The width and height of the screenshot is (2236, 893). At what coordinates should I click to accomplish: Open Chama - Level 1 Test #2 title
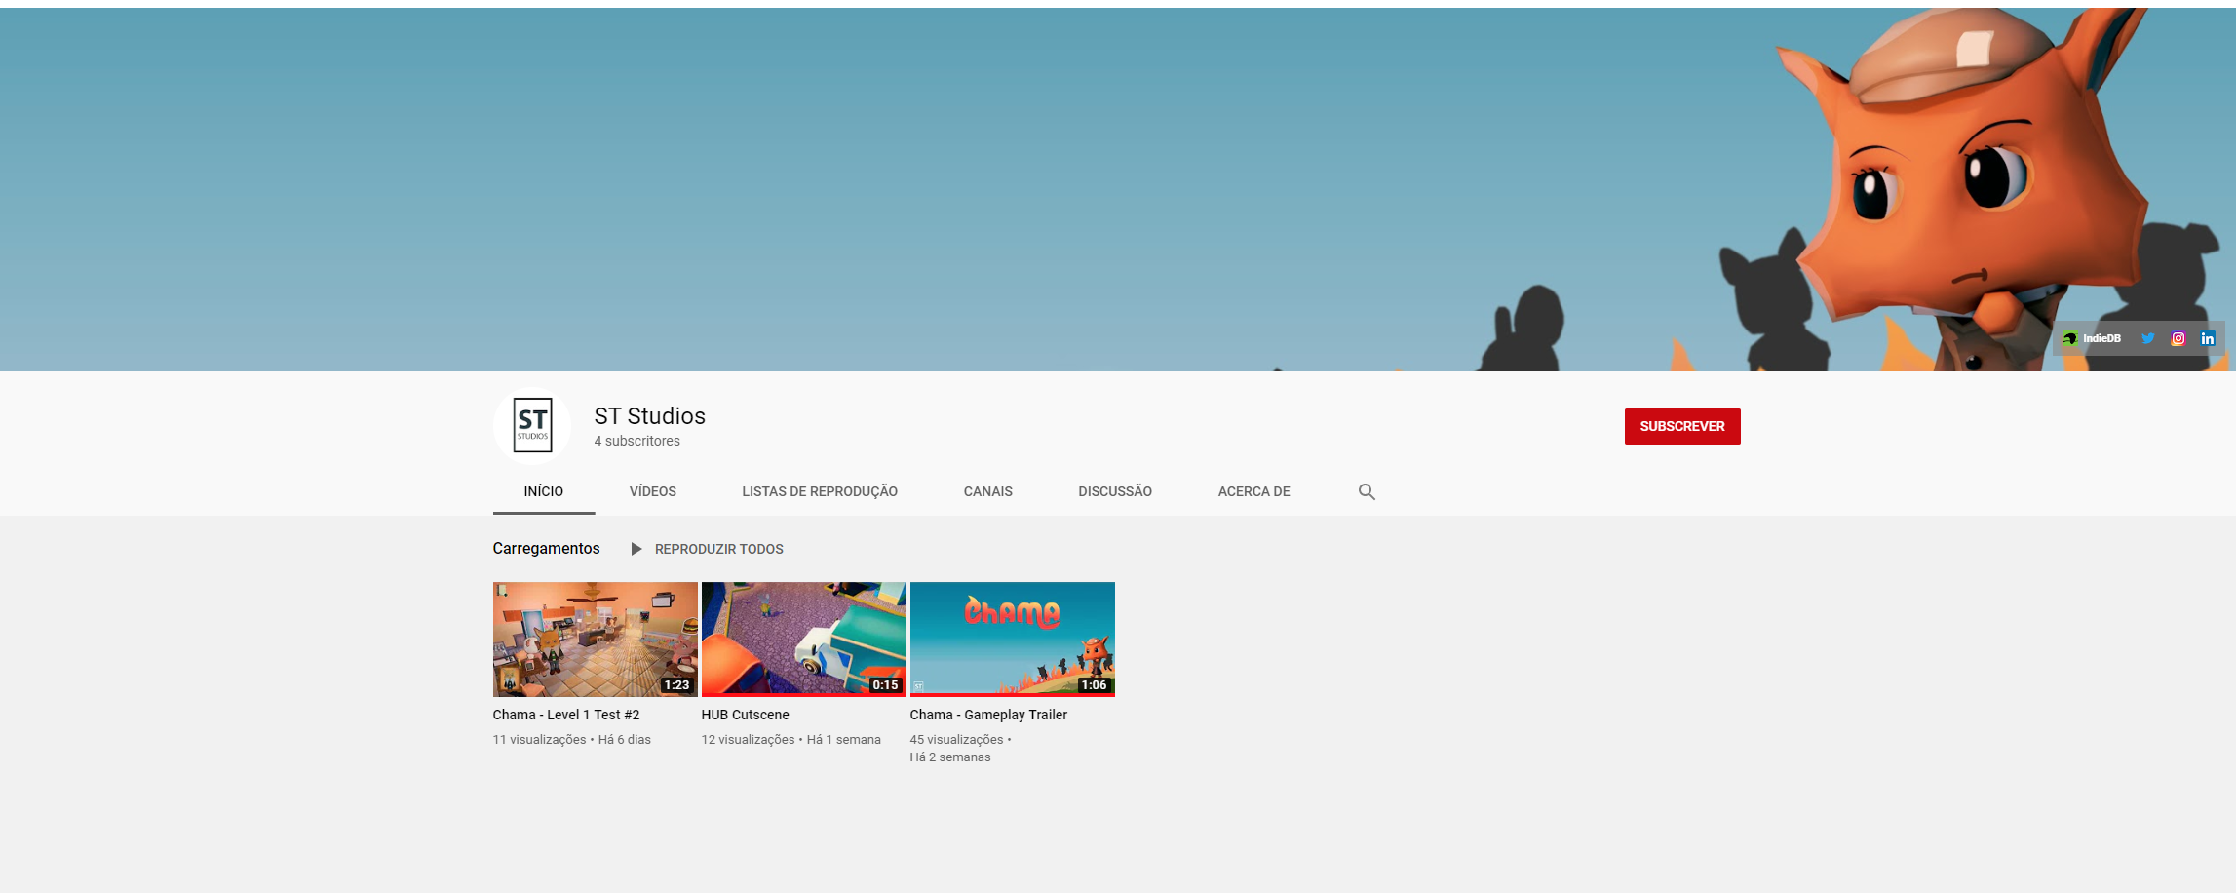[566, 715]
